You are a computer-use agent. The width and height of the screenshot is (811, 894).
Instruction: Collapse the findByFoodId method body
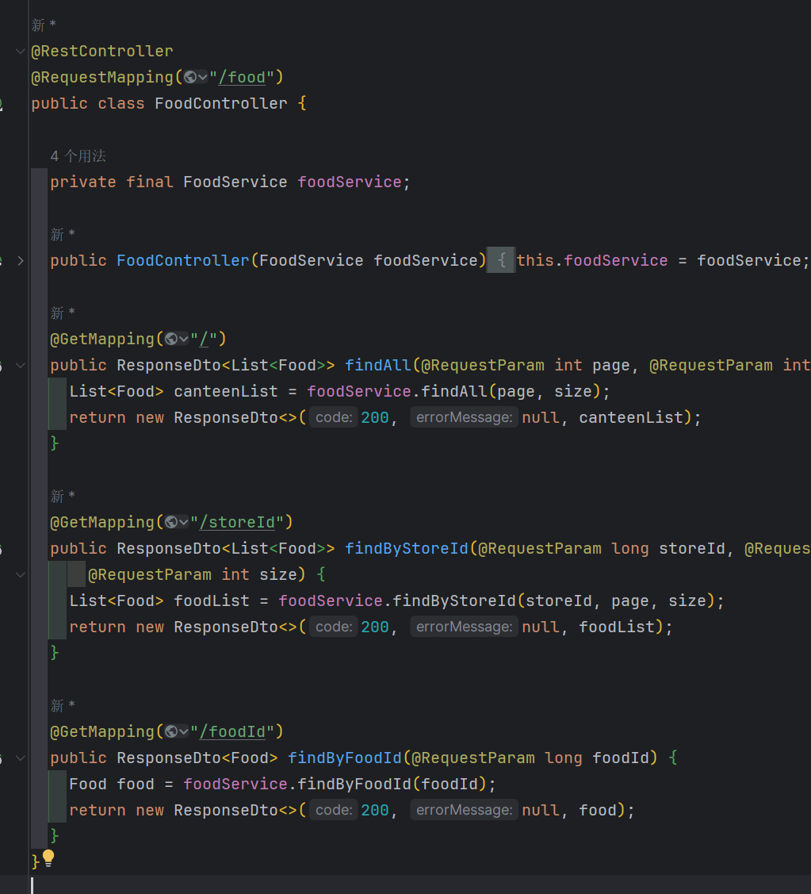click(21, 758)
